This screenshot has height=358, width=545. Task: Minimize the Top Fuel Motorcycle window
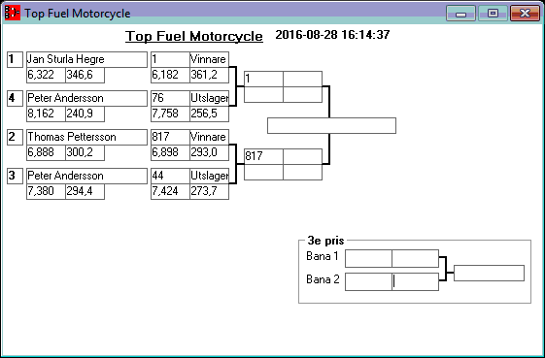pos(460,14)
